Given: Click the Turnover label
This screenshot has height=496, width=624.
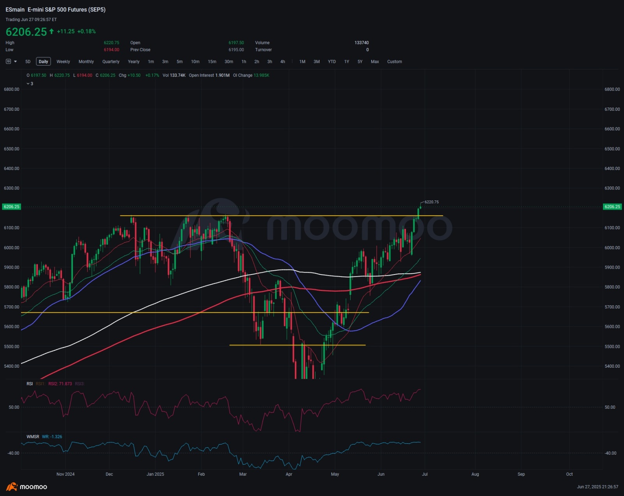Looking at the screenshot, I should click(x=263, y=50).
